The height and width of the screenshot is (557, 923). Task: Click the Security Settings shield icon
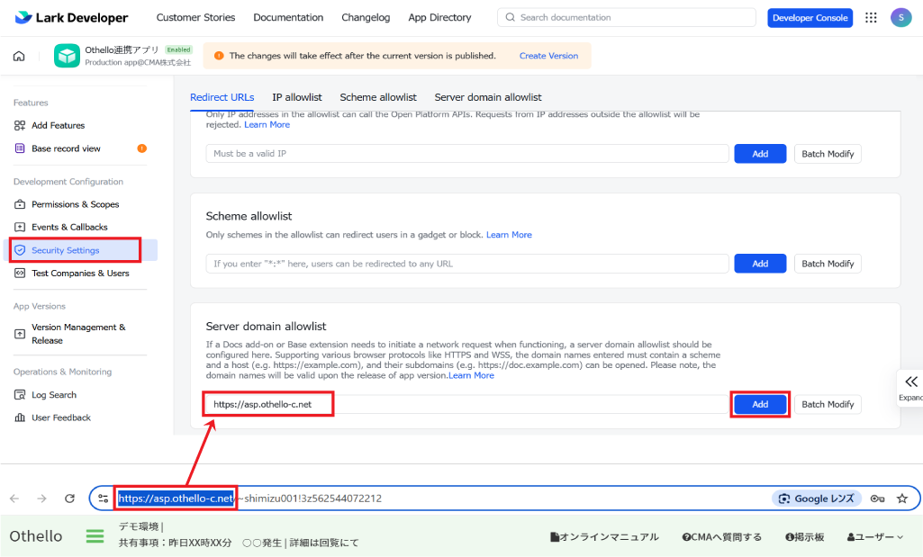[x=20, y=250]
